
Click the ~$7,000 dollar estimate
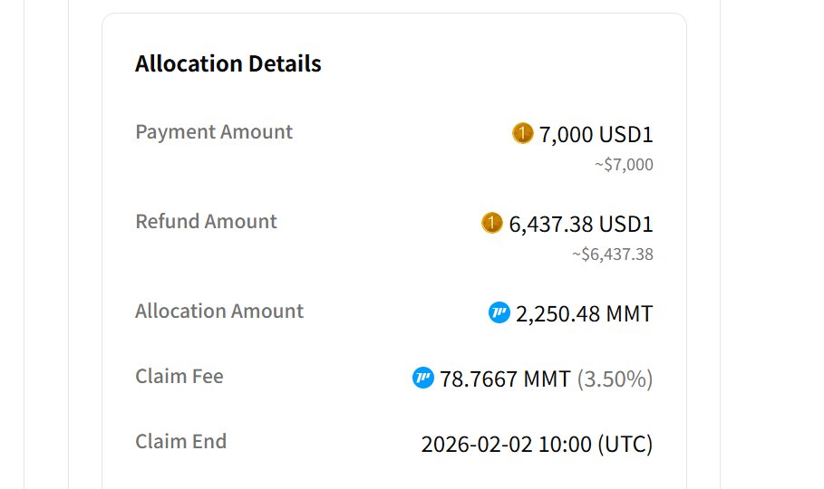pos(624,165)
